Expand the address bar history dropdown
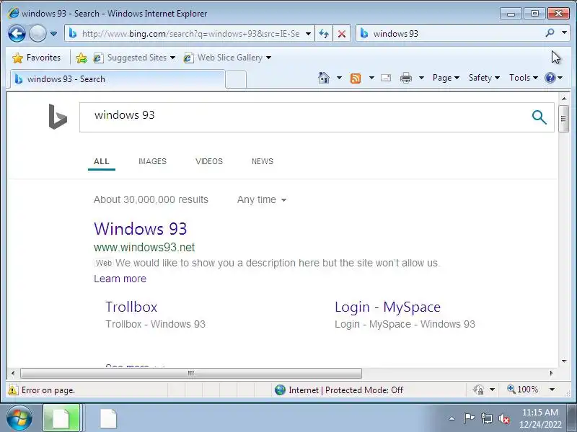Viewport: 577px width, 432px height. pyautogui.click(x=309, y=34)
